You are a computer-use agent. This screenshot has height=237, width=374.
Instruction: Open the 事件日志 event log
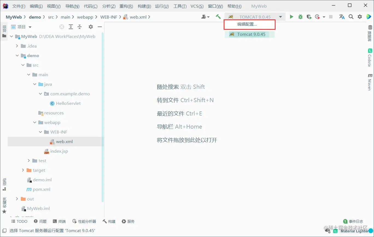353,221
